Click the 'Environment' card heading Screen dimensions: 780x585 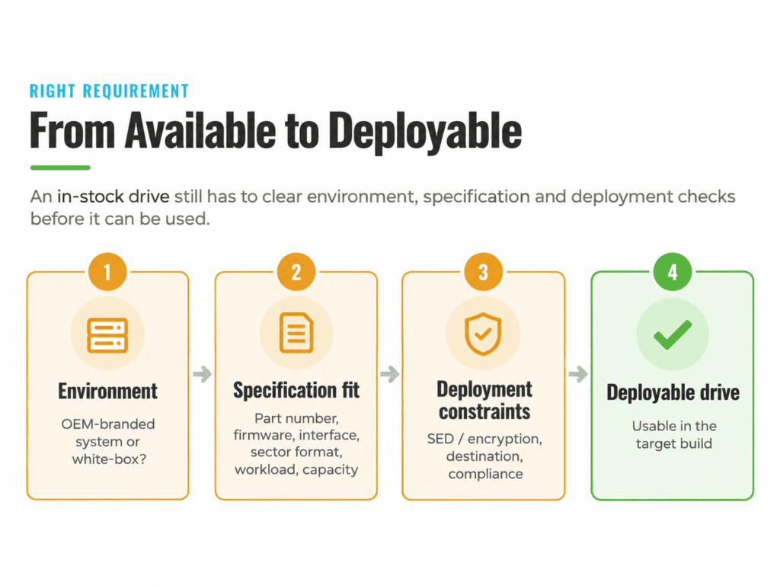point(107,391)
